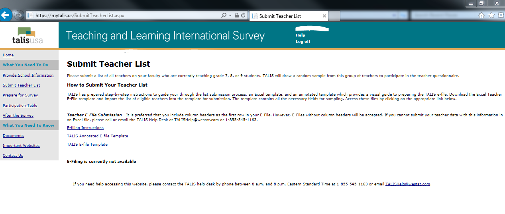Click the Submit Teacher List page heading
Screen dimensions: 505x214
point(108,64)
